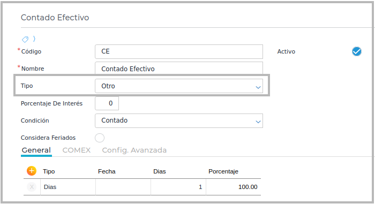This screenshot has height=204, width=375.
Task: Switch to the COMEX tab
Action: pyautogui.click(x=77, y=150)
